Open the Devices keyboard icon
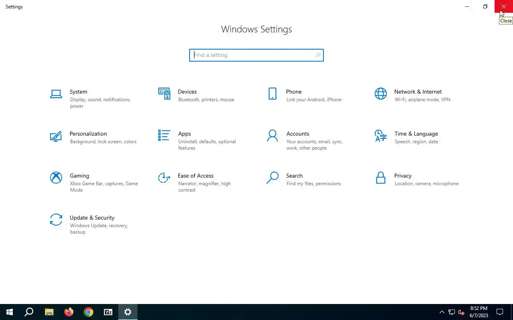This screenshot has width=513, height=320. pyautogui.click(x=164, y=94)
